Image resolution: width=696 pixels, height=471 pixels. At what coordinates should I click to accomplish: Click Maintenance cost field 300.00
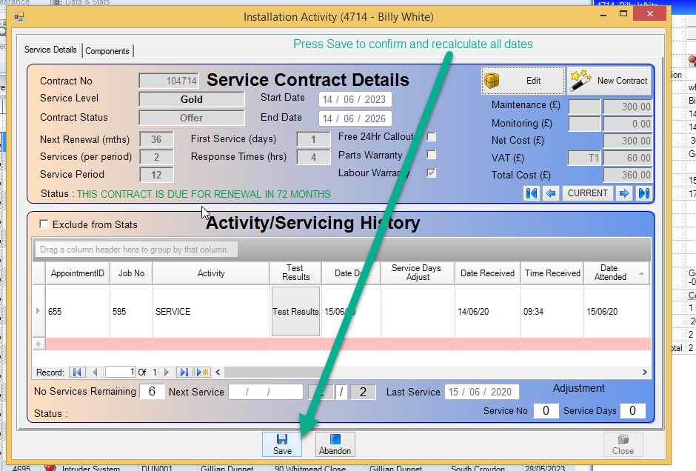pos(628,107)
